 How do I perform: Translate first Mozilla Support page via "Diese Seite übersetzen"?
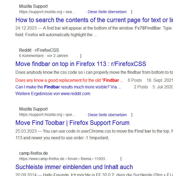(x=107, y=12)
